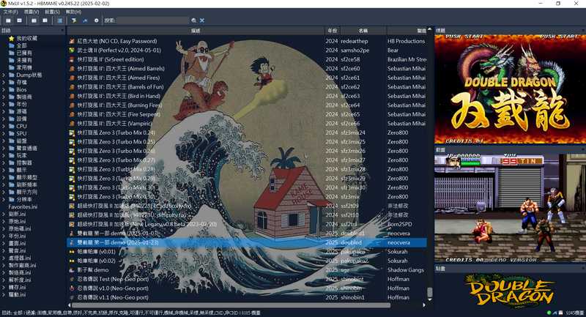Image resolution: width=586 pixels, height=317 pixels.
Task: Expand the 製造商 folder node
Action: [4, 97]
